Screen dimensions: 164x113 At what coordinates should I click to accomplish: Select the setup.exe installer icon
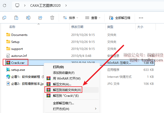(x=8, y=70)
